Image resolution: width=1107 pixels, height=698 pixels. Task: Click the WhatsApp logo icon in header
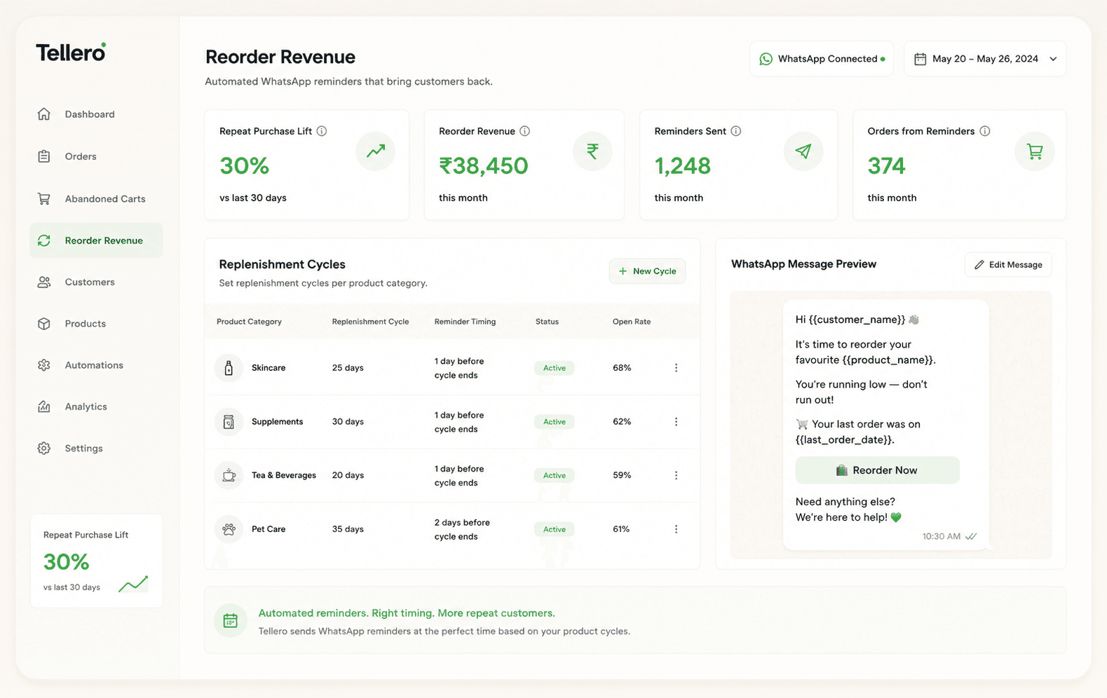coord(766,59)
